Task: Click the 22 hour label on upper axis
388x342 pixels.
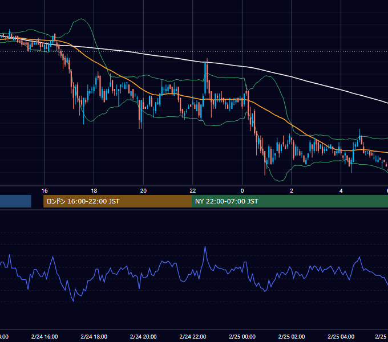Action: [193, 191]
